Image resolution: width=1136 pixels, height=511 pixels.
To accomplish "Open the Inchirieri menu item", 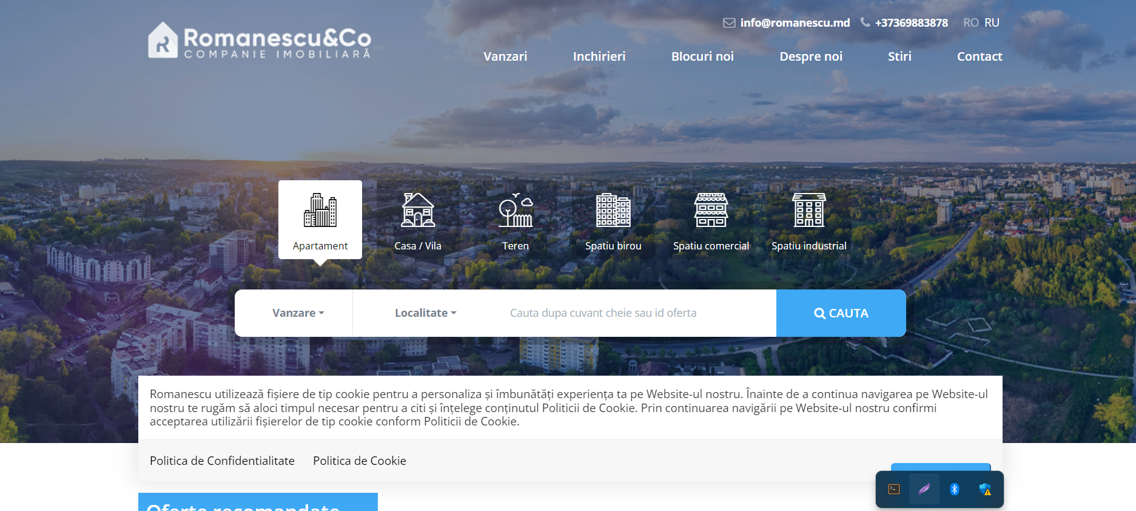I will [599, 56].
